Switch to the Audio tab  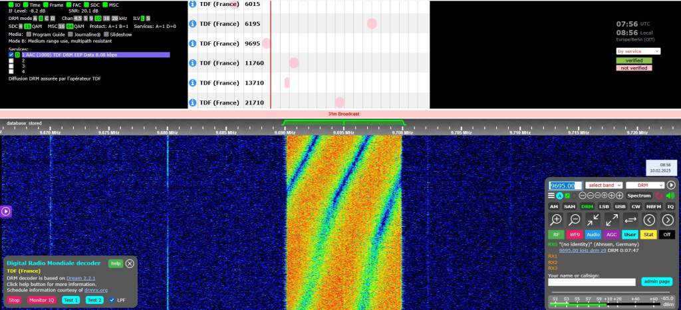[x=593, y=235]
